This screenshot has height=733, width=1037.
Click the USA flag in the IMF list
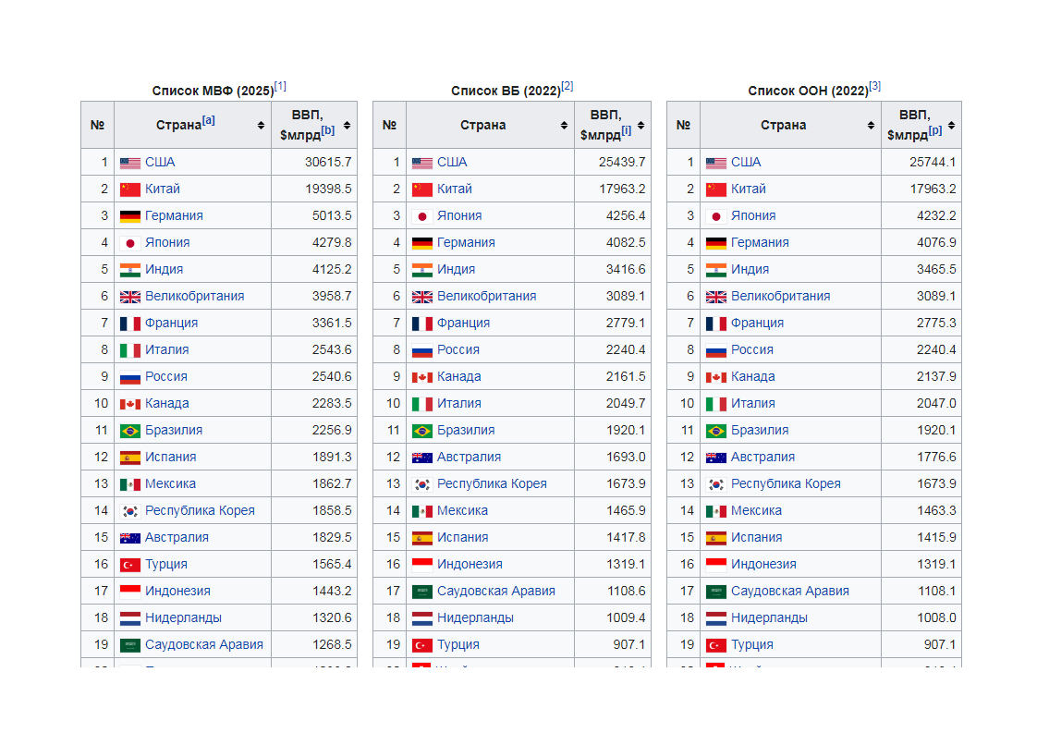(x=130, y=163)
